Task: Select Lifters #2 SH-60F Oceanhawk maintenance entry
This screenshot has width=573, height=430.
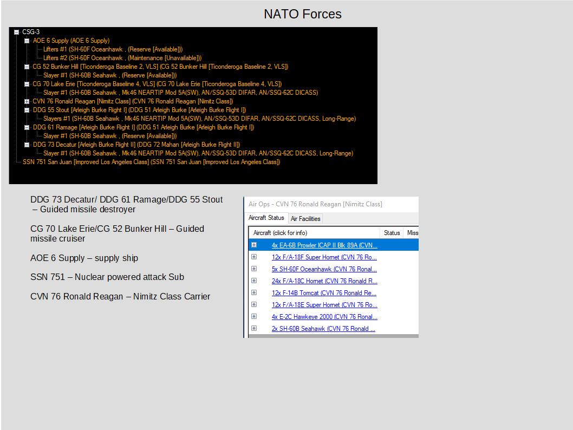Action: [x=122, y=58]
